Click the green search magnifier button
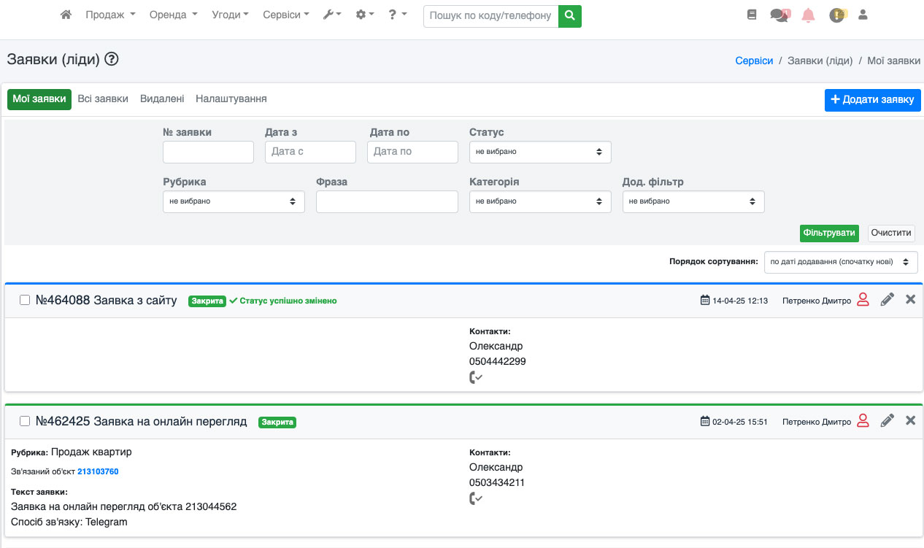 click(x=569, y=15)
